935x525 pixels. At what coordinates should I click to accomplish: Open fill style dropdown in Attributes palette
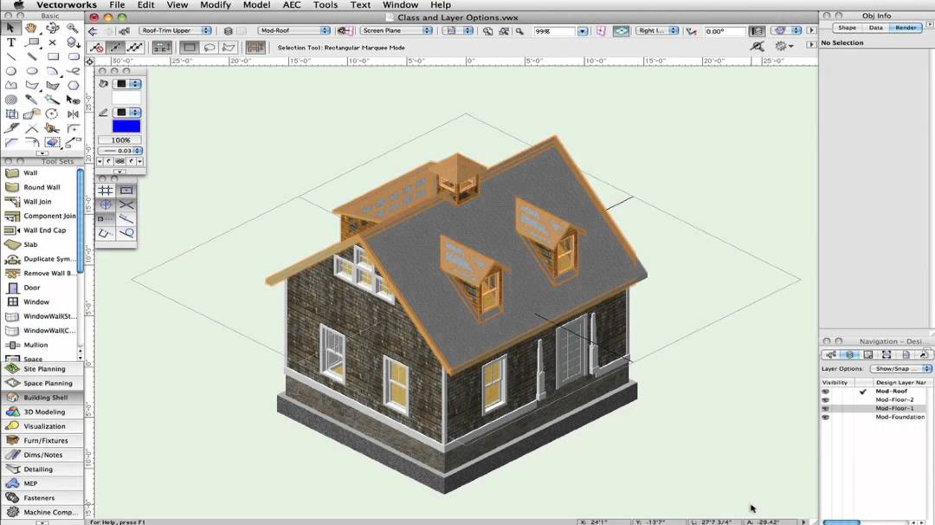click(127, 84)
